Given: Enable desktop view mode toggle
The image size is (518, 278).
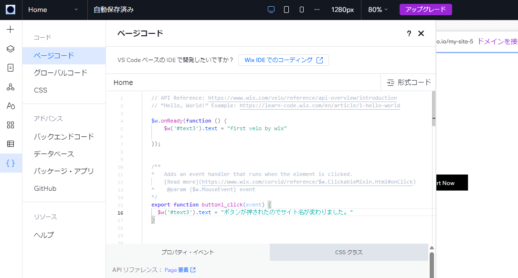Looking at the screenshot, I should [271, 9].
